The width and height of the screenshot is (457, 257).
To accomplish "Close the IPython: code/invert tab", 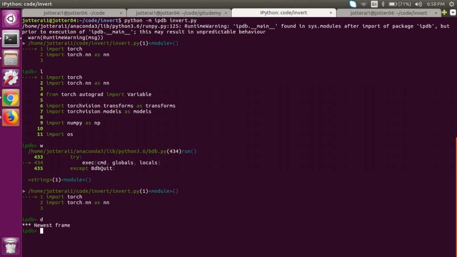I will pos(331,13).
